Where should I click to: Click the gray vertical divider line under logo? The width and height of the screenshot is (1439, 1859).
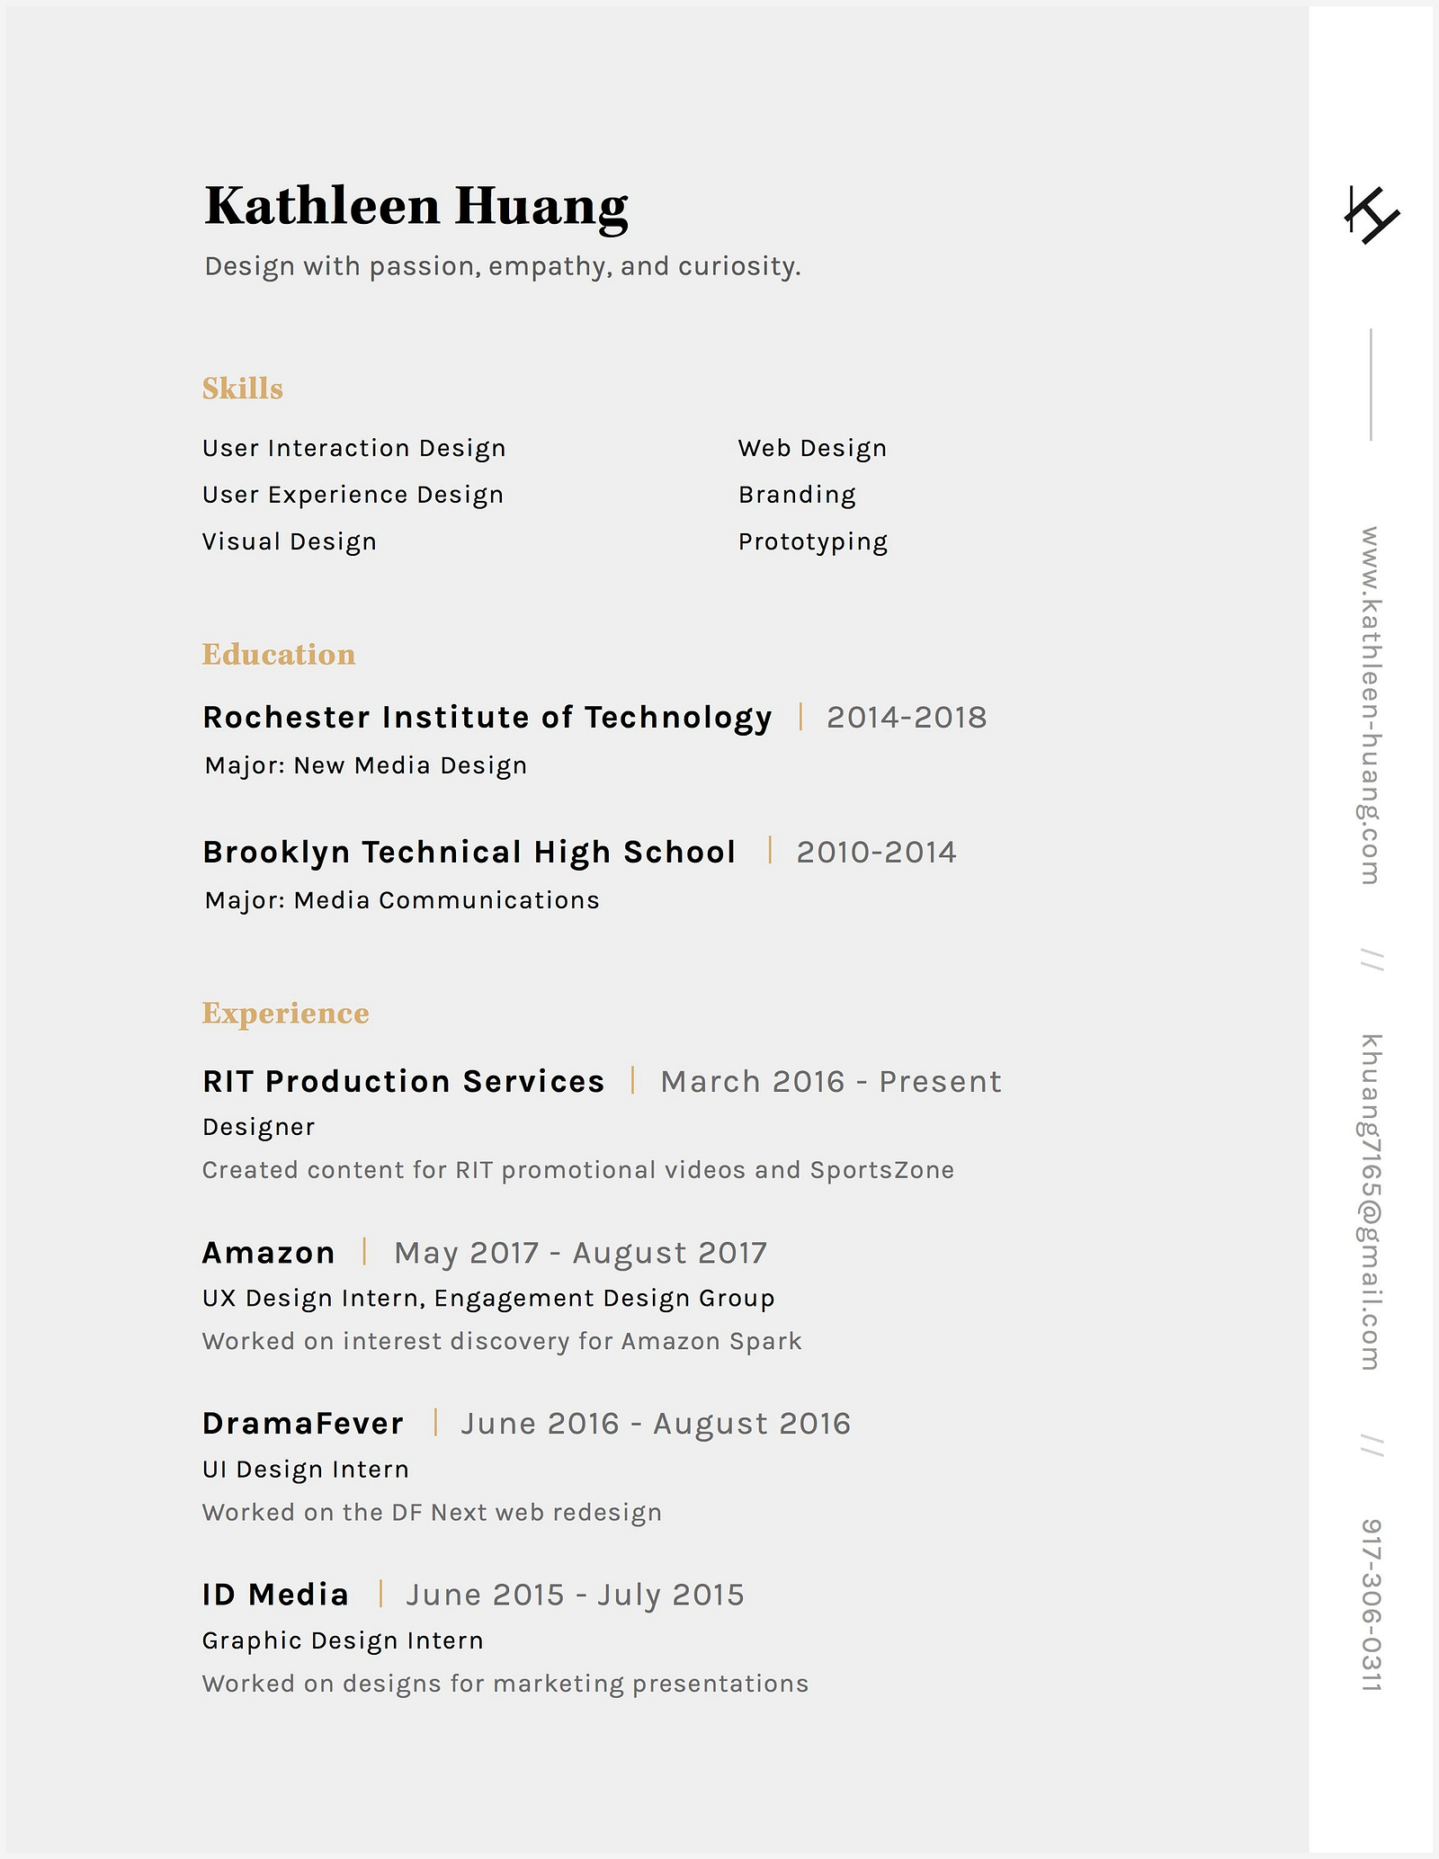1371,384
